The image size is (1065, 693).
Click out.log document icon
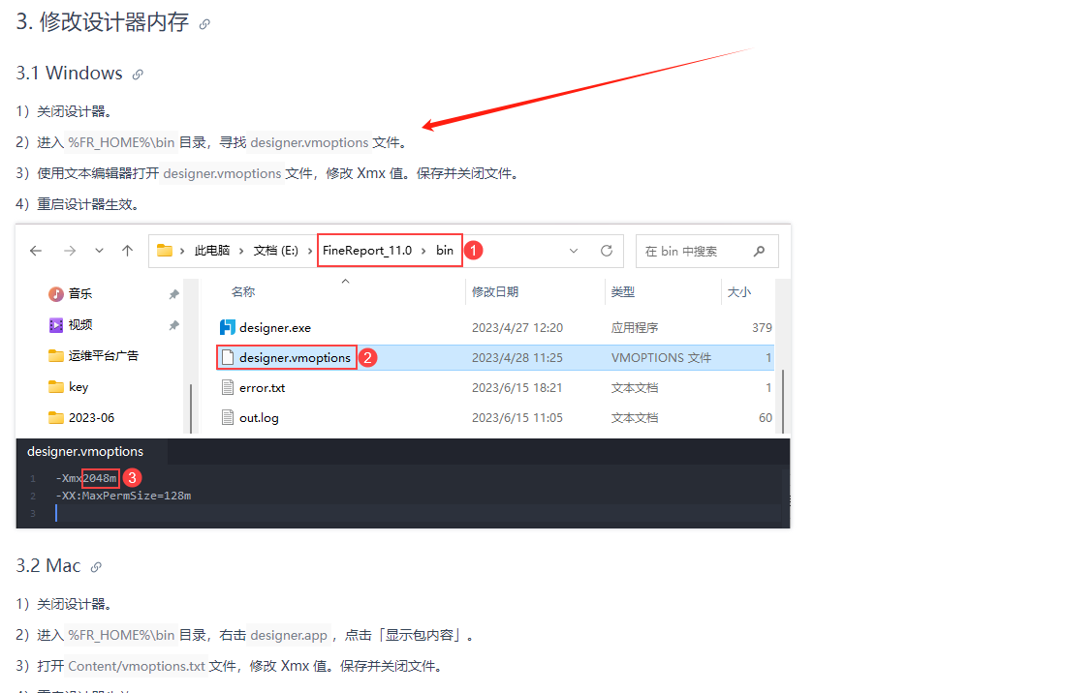coord(228,418)
